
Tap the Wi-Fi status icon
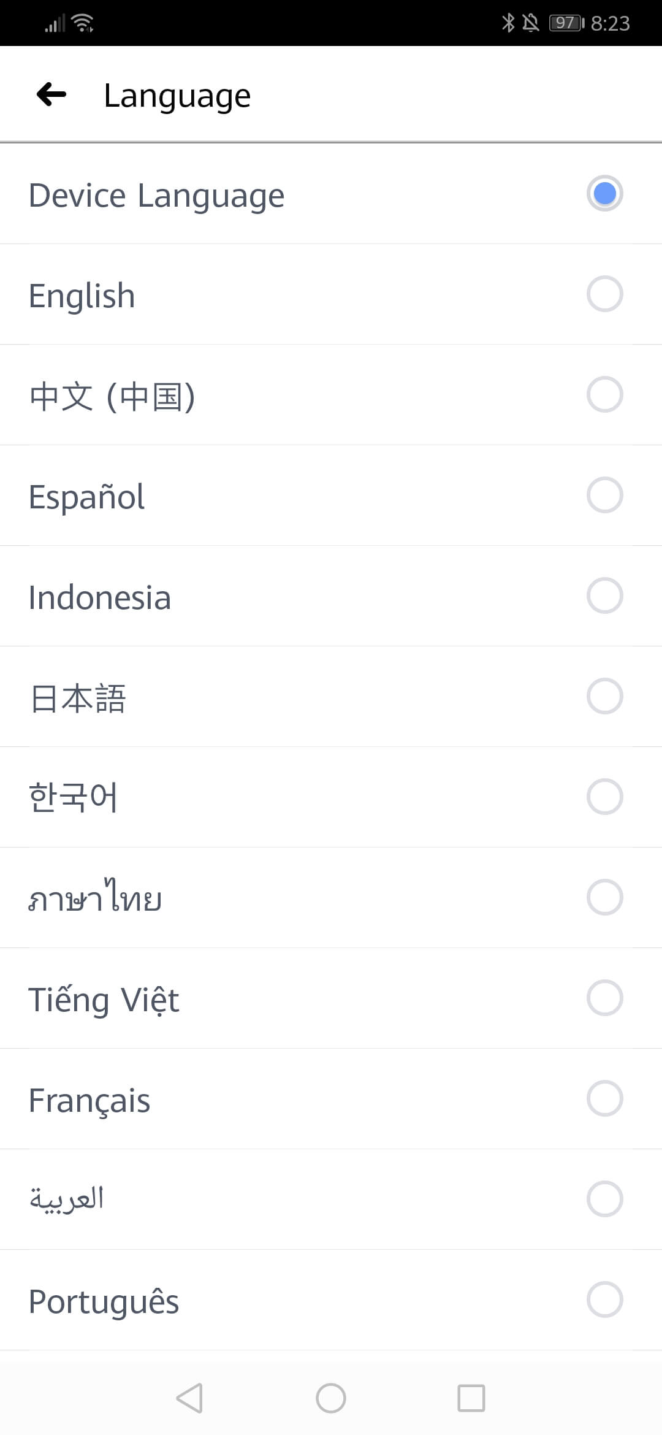click(82, 23)
